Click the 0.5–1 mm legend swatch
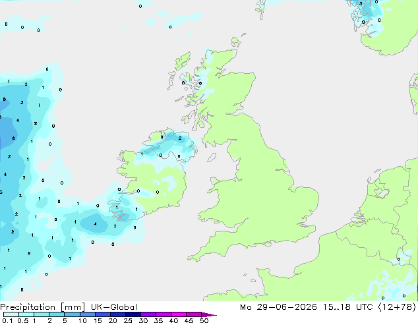 (26, 314)
